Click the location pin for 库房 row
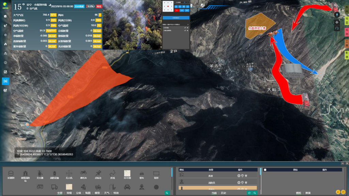The image size is (349, 196). [242, 176]
